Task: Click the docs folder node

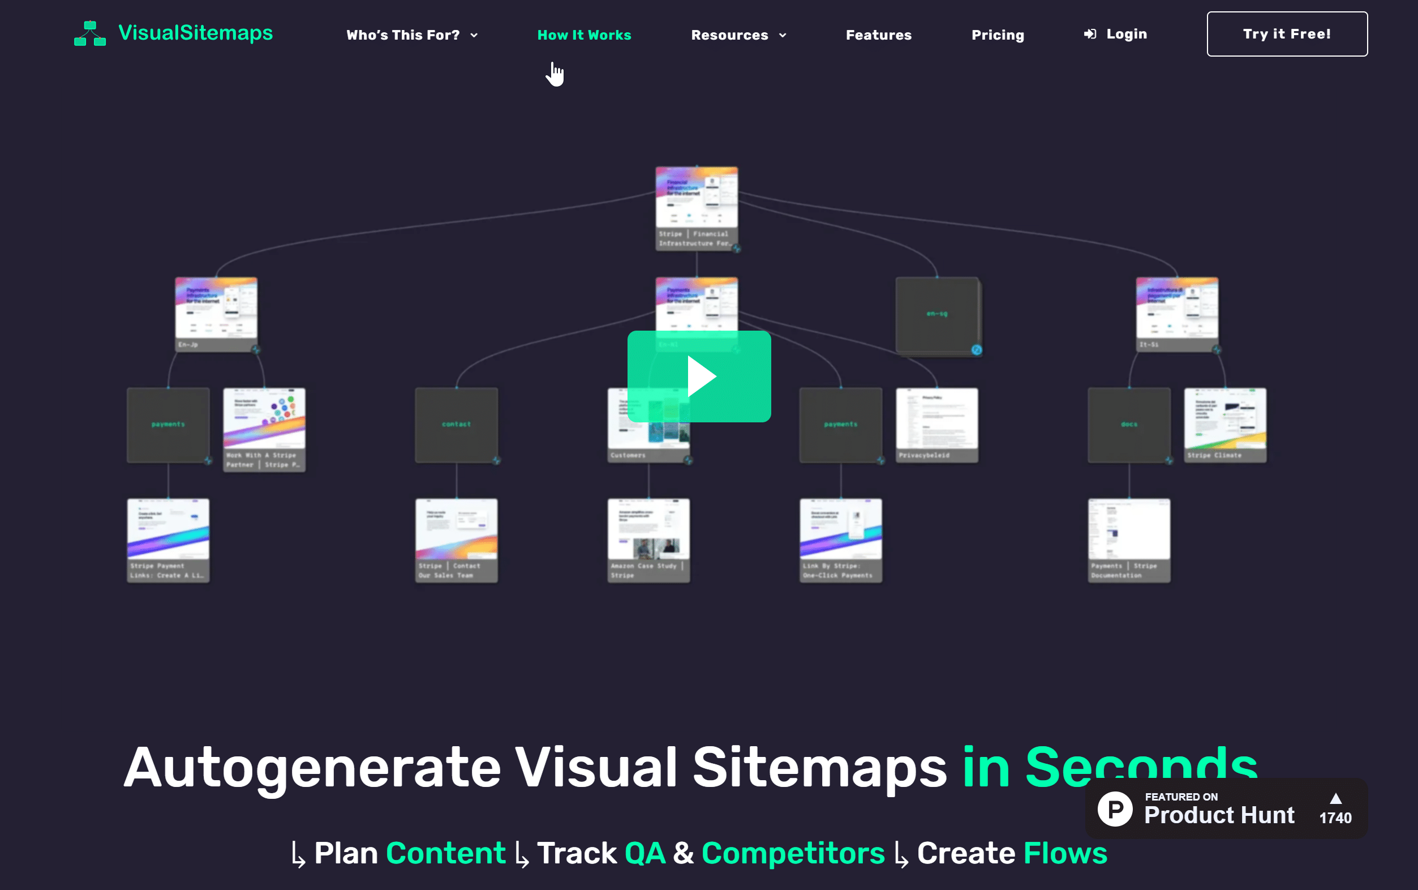Action: [x=1129, y=425]
